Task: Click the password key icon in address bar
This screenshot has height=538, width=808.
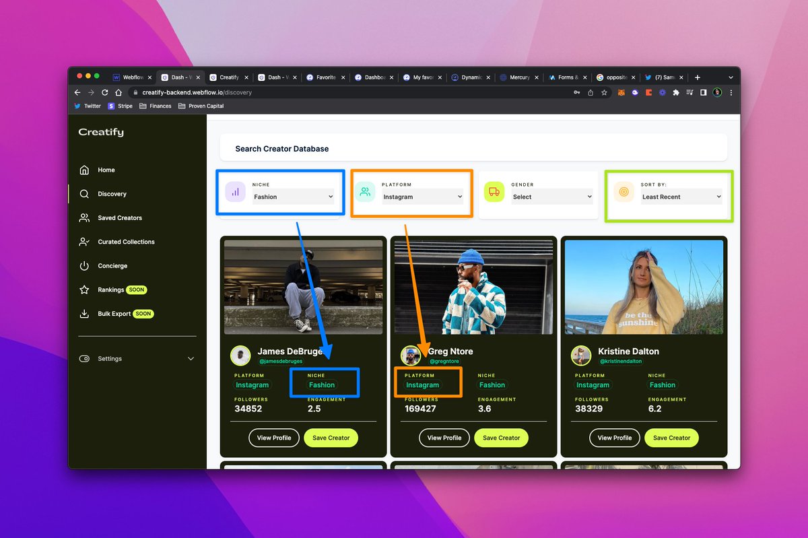Action: pyautogui.click(x=577, y=92)
